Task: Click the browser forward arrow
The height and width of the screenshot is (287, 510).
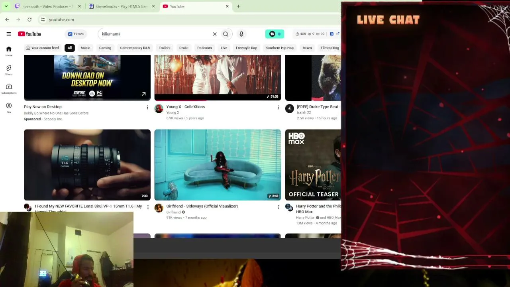Action: tap(18, 20)
